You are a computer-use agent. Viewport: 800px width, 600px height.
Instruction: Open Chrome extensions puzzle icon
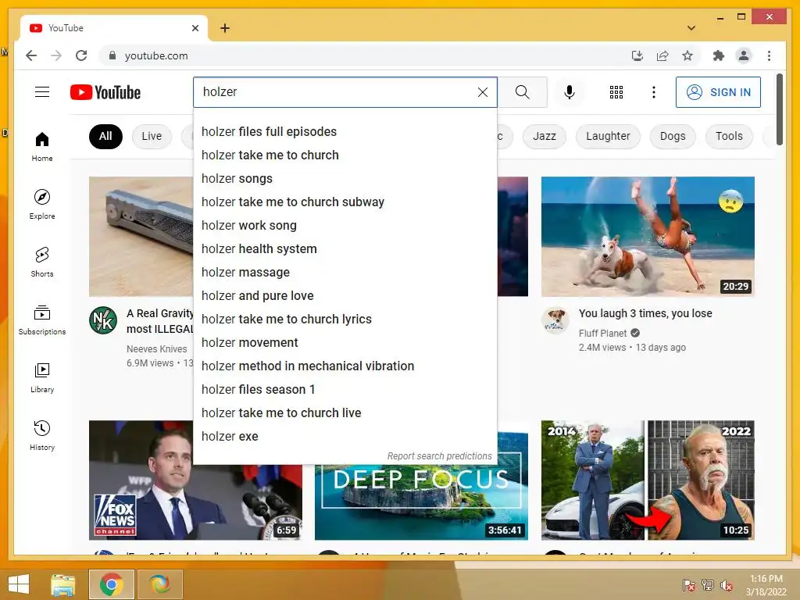719,55
